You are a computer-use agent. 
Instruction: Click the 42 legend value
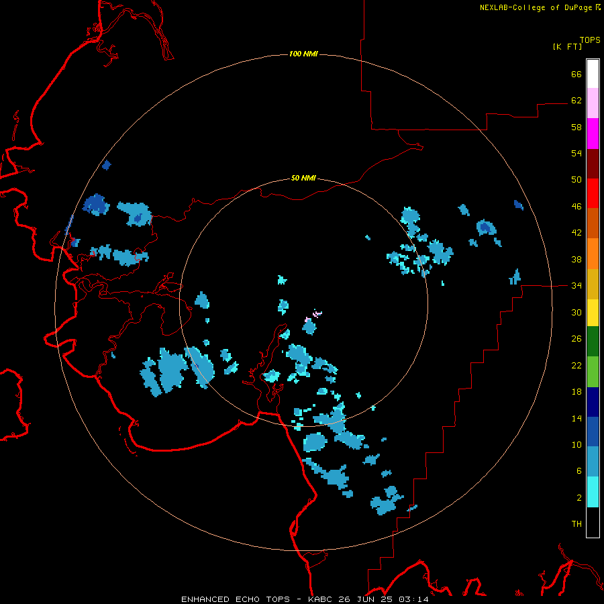[576, 233]
